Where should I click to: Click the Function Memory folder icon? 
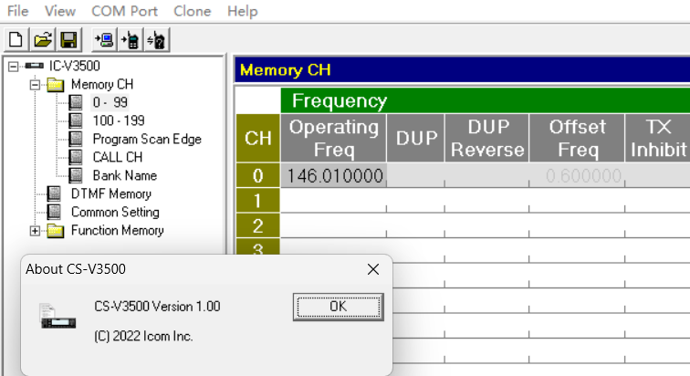[x=56, y=231]
